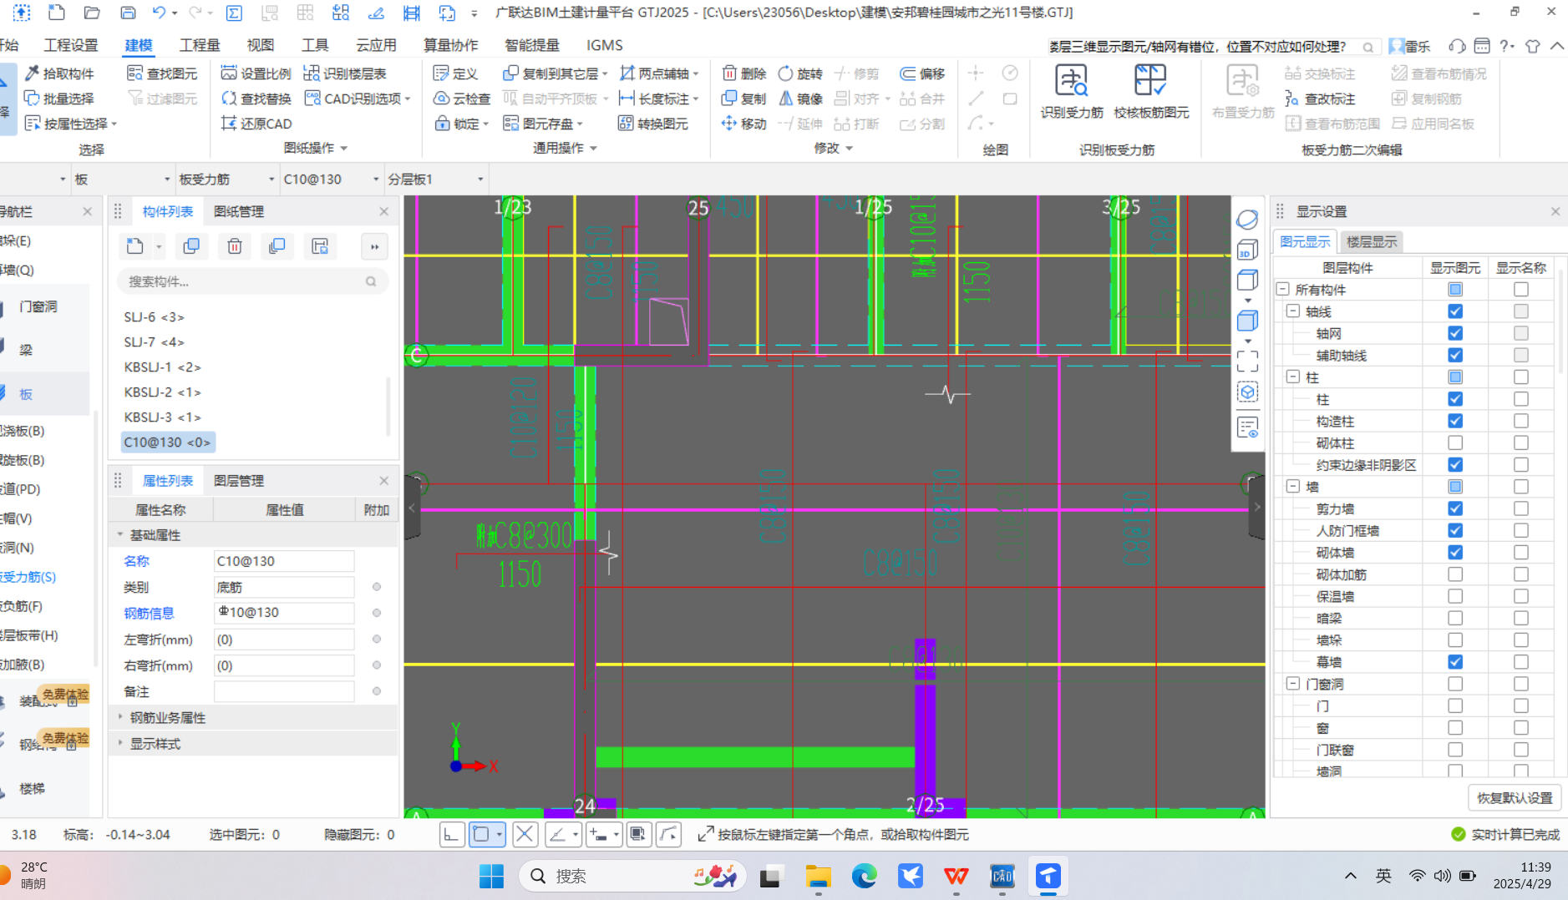Expand 显示样式 property group
This screenshot has width=1568, height=900.
(120, 743)
